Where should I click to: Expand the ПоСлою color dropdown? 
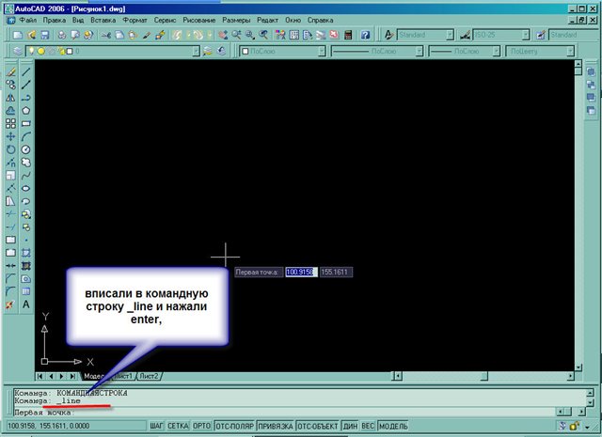pyautogui.click(x=282, y=53)
